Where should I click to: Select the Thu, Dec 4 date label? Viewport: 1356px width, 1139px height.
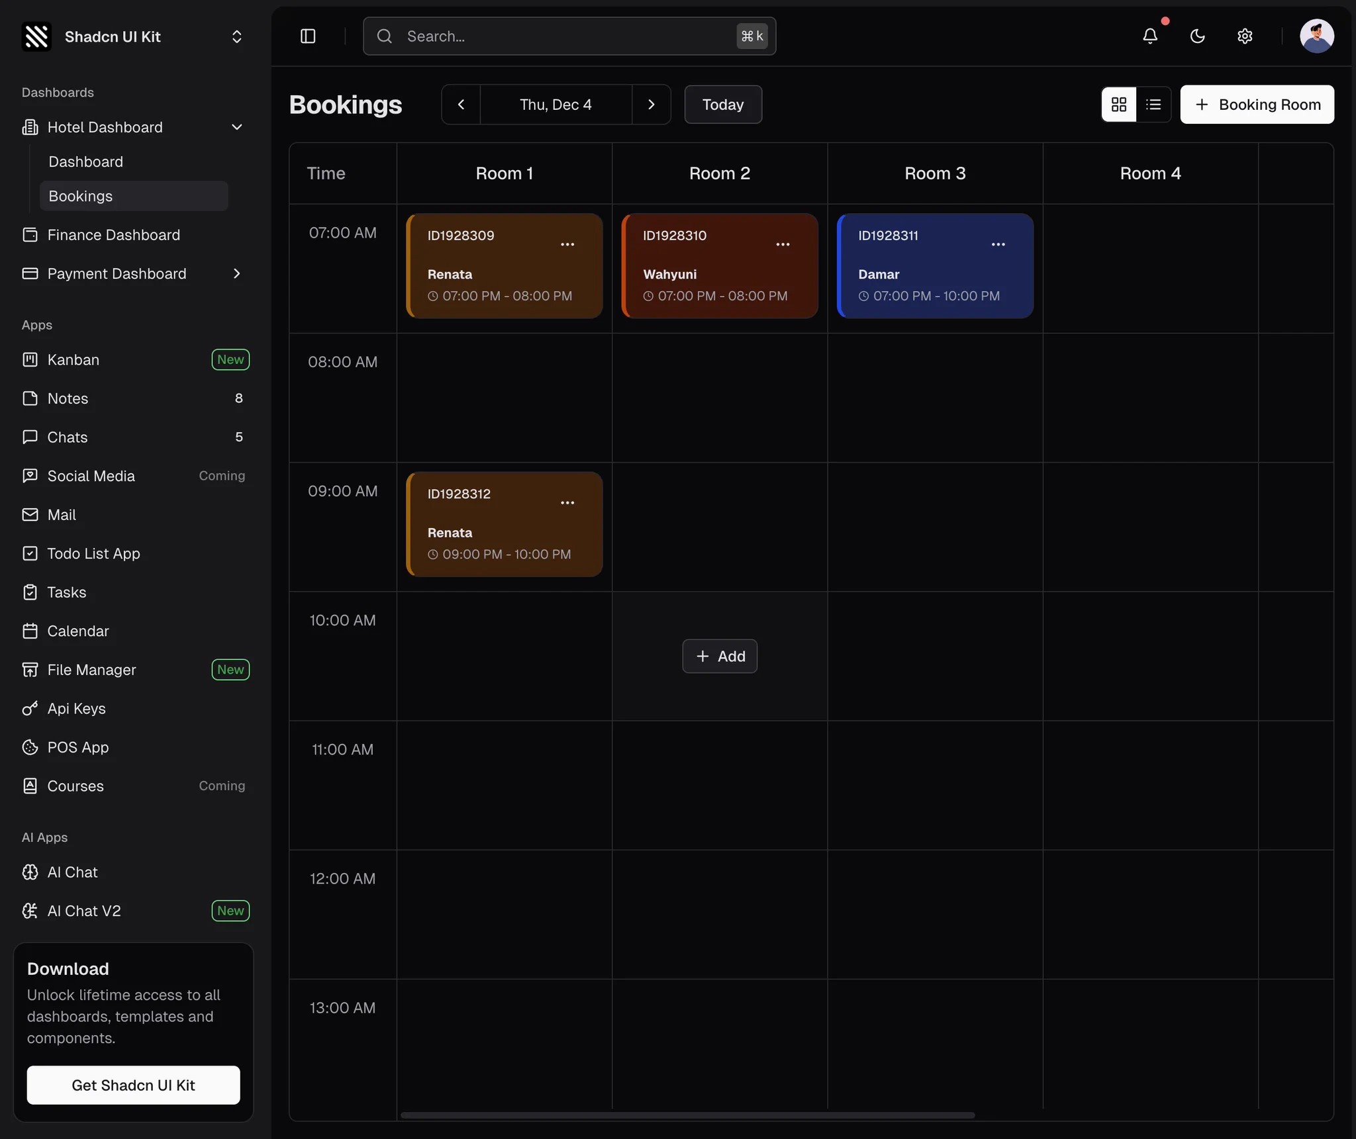tap(556, 105)
